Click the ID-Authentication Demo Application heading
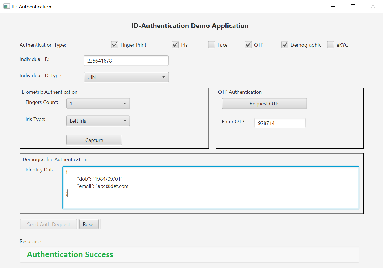Viewport: 383px width, 268px height. (x=190, y=26)
